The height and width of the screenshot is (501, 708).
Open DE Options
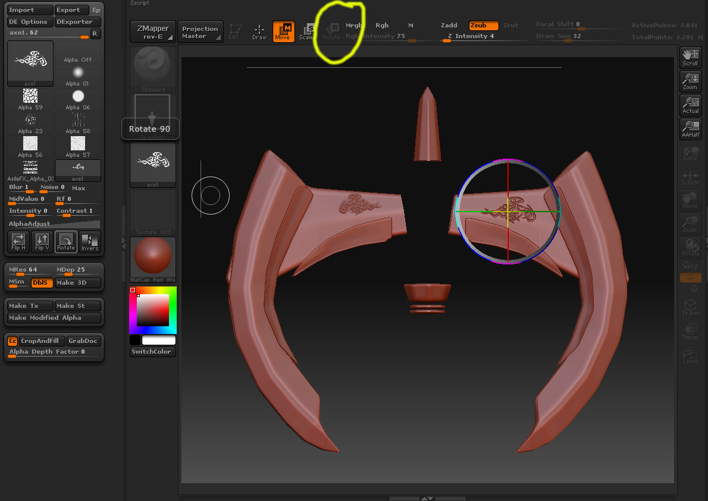[30, 21]
